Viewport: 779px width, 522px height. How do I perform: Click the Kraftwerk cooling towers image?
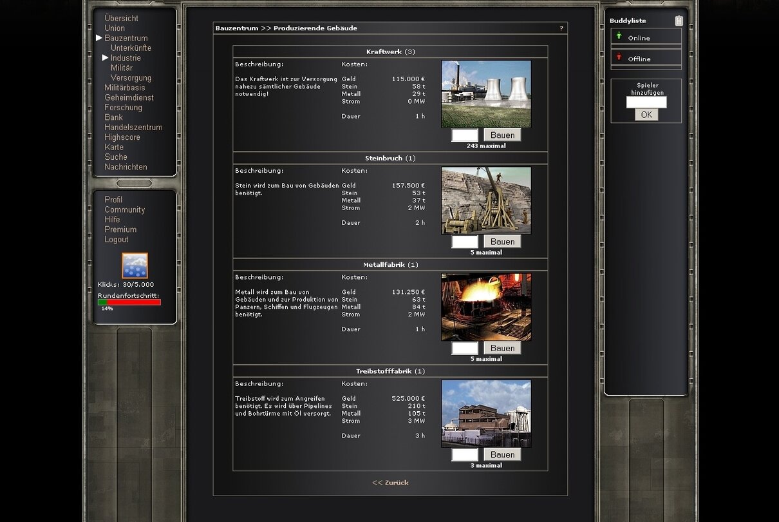486,94
